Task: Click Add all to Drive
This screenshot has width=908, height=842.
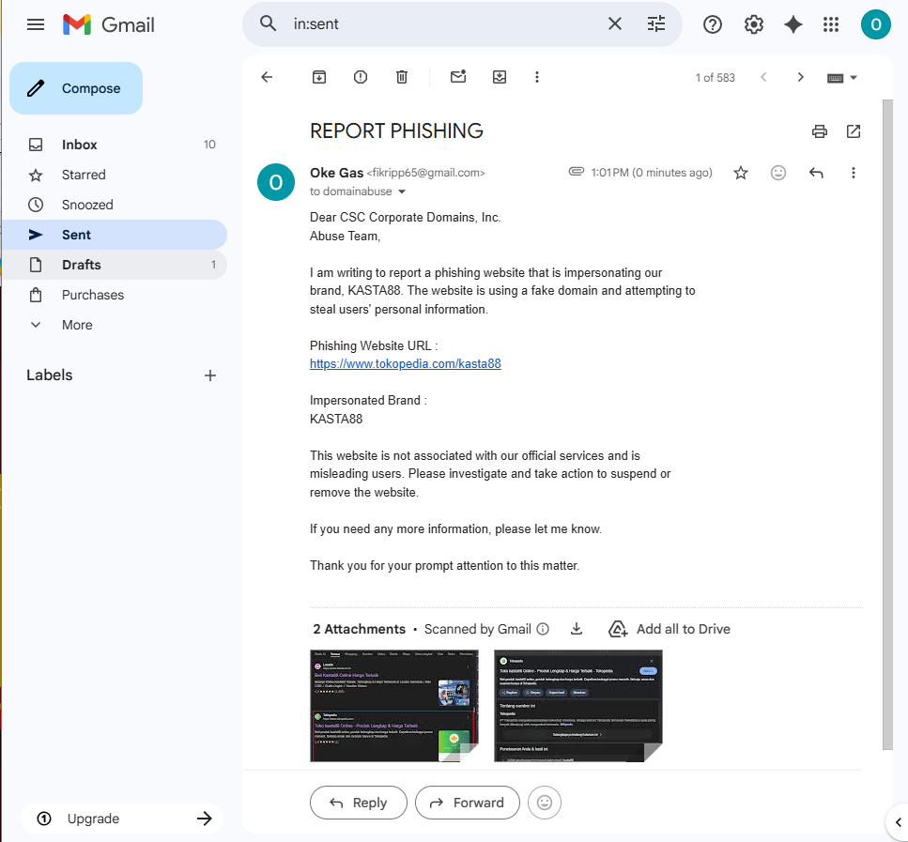Action: tap(669, 629)
